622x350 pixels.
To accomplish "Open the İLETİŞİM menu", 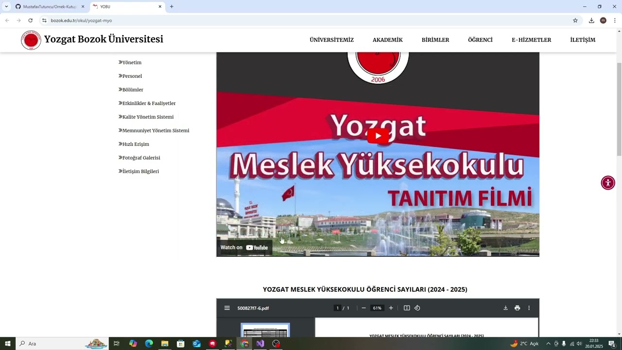I will [583, 40].
